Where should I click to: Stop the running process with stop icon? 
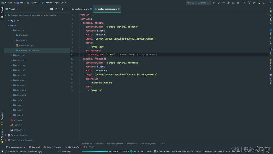coord(238,3)
